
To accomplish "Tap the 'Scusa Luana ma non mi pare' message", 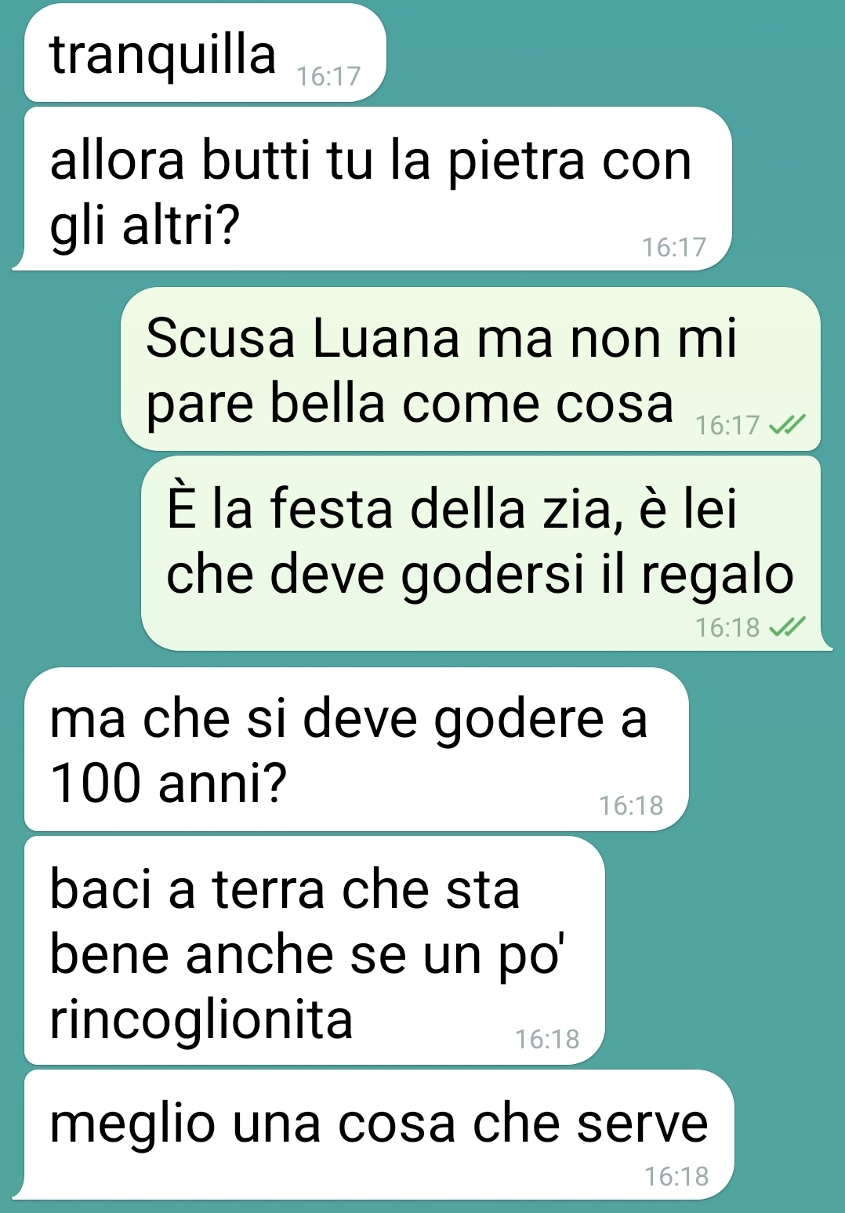I will 470,369.
